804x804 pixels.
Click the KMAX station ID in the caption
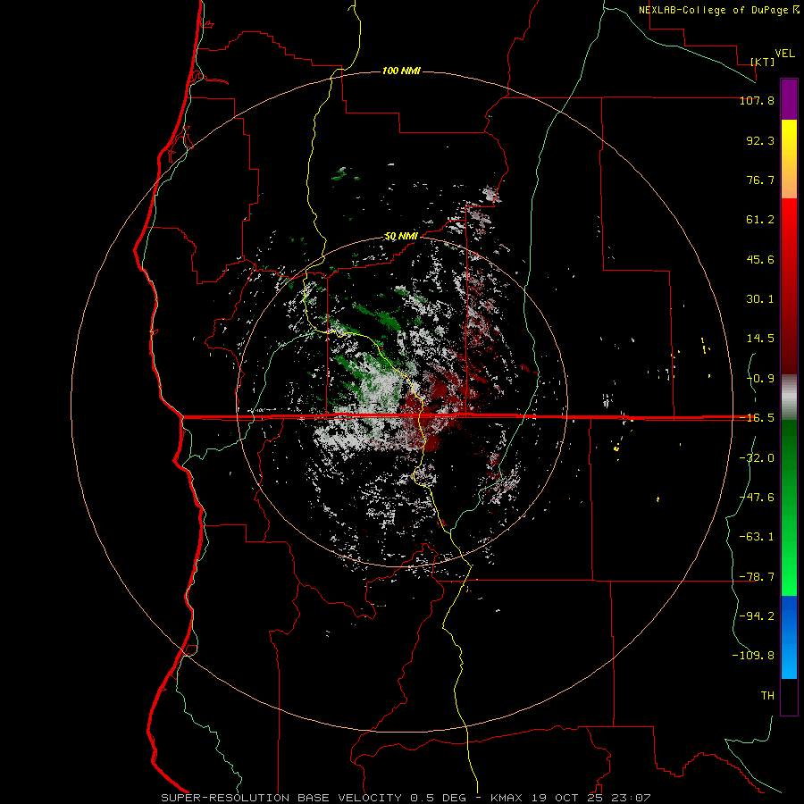(507, 798)
